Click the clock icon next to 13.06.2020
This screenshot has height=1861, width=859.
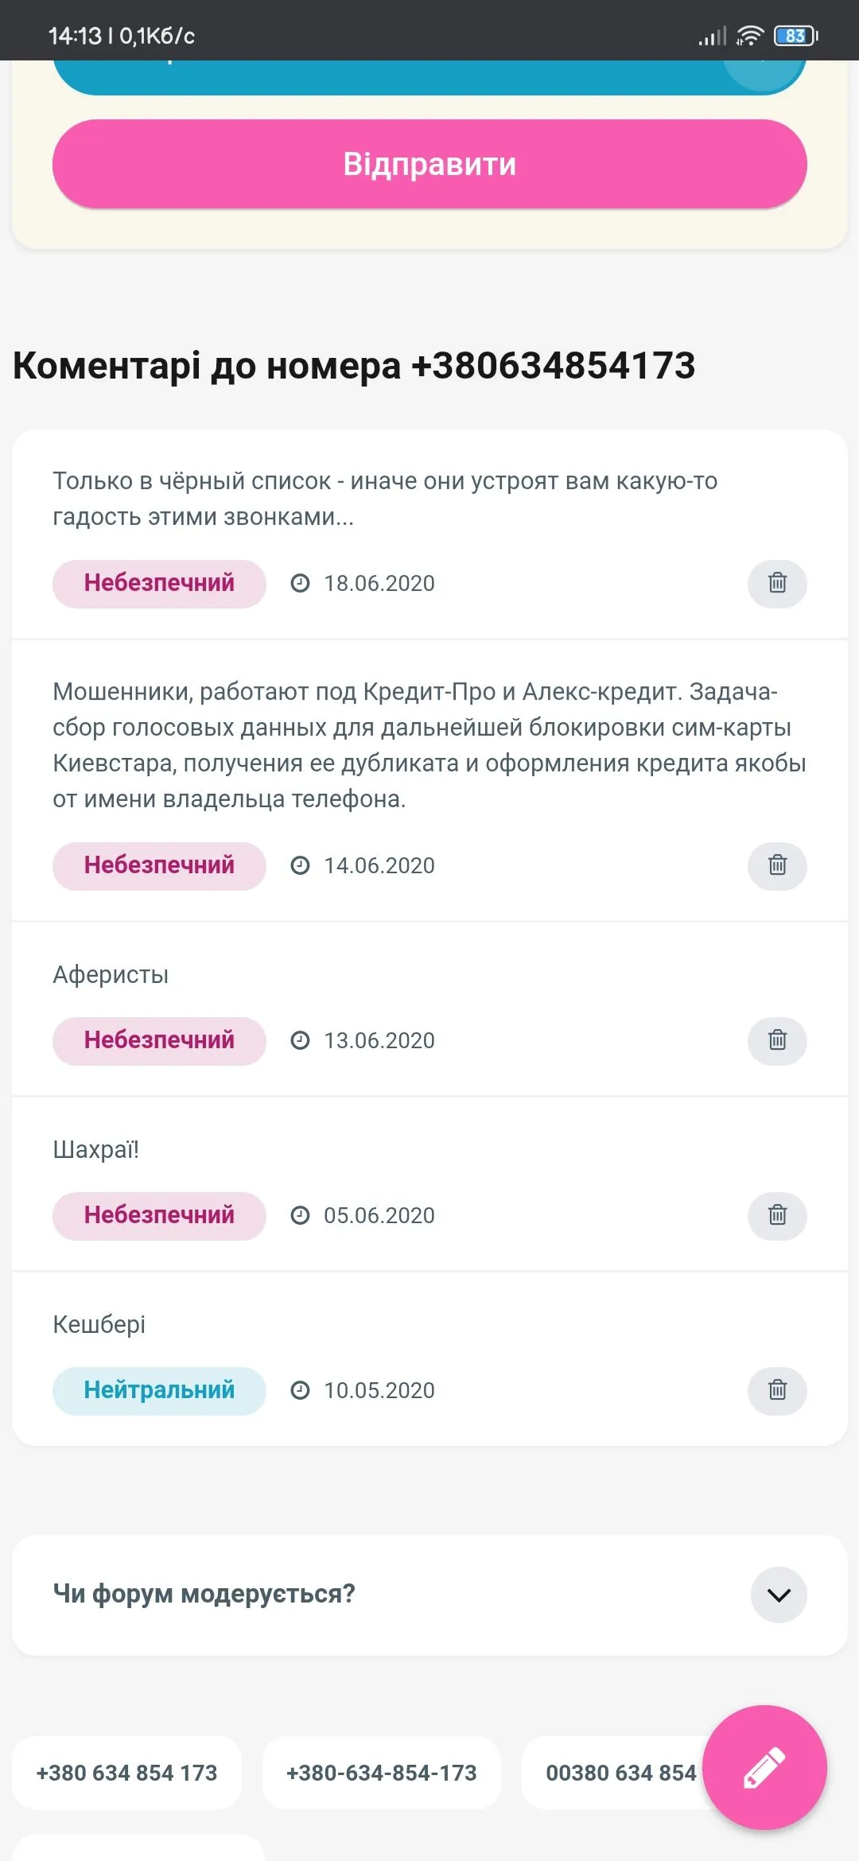click(301, 1040)
